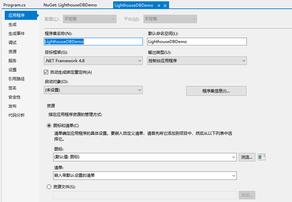Viewport: 292px width, 202px height.
Task: Open the 清单 嵌入带默认设置的清单 dropdown
Action: [x=145, y=176]
